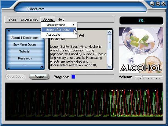Screen dimensions: 168x126
Task: Click the Alcohol dose cover image
Action: click(x=141, y=50)
